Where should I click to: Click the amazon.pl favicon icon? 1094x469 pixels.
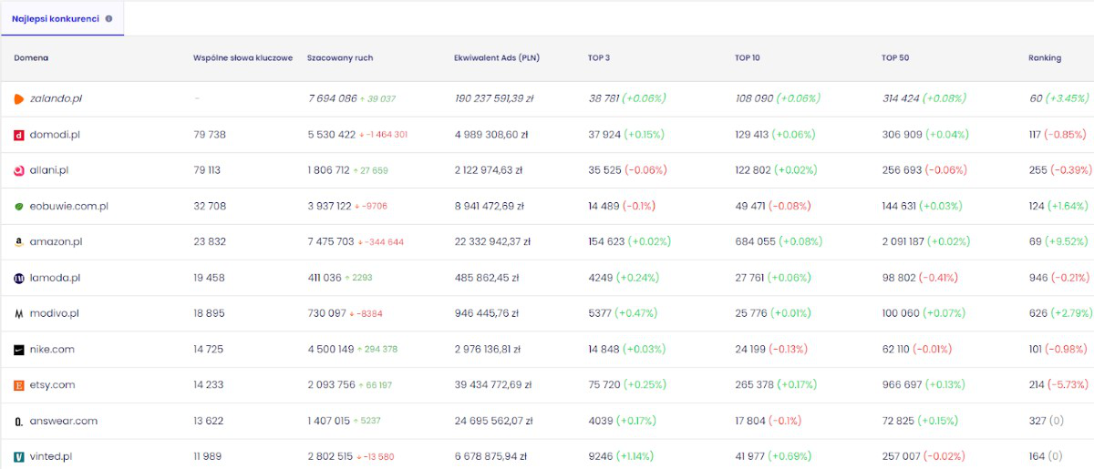click(x=19, y=242)
